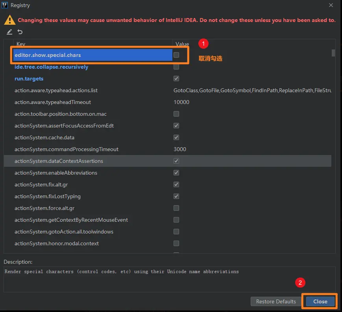Viewport: 342px width, 312px height.
Task: Click the Restore Defaults button
Action: [x=276, y=301]
